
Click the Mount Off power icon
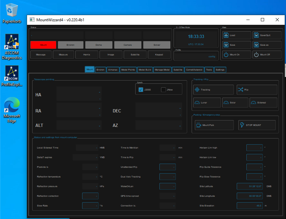tap(256, 54)
